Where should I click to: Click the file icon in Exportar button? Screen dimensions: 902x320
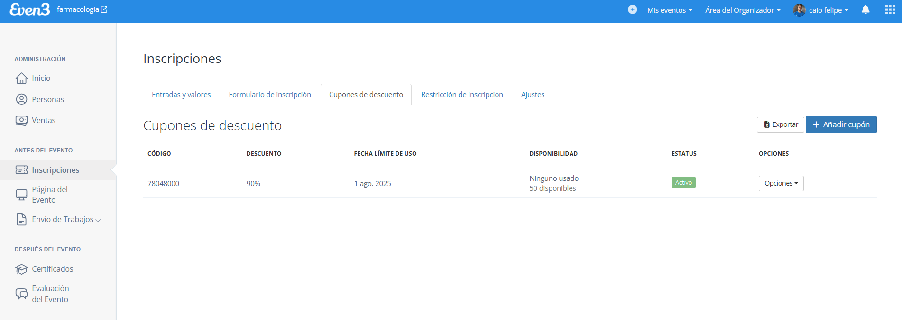(767, 124)
